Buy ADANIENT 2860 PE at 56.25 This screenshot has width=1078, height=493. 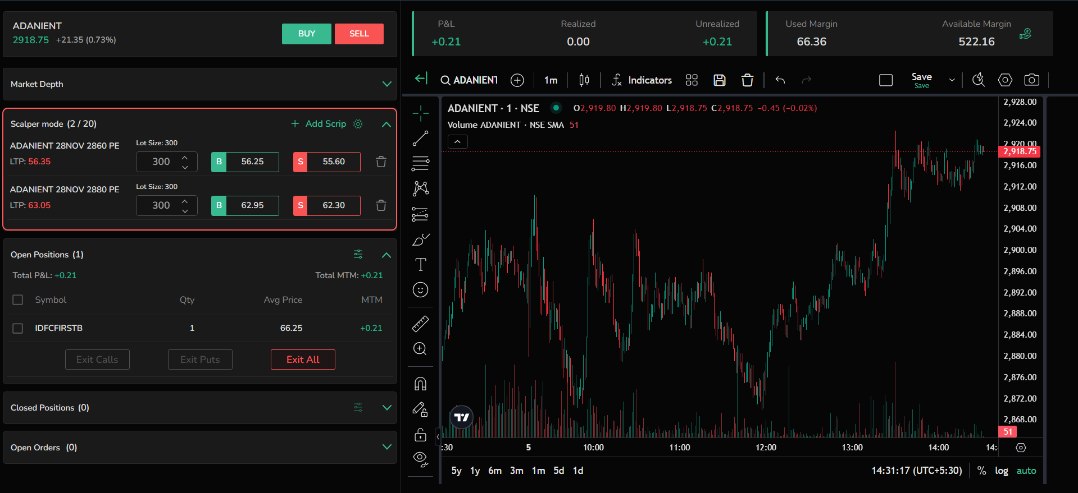[x=245, y=162]
